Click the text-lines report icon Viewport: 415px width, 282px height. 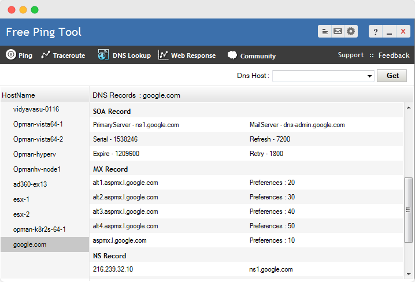pyautogui.click(x=325, y=31)
